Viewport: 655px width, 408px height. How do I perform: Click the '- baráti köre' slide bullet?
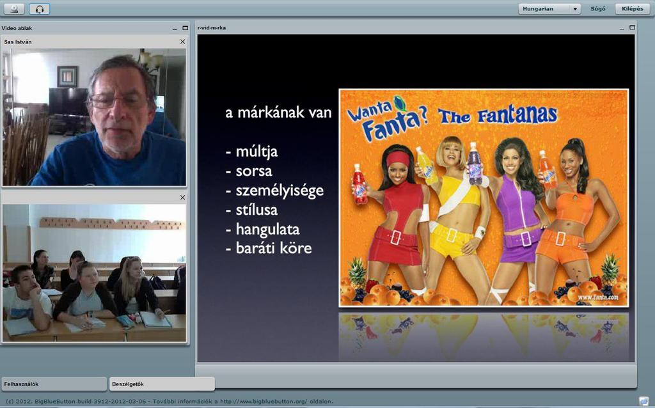point(269,248)
